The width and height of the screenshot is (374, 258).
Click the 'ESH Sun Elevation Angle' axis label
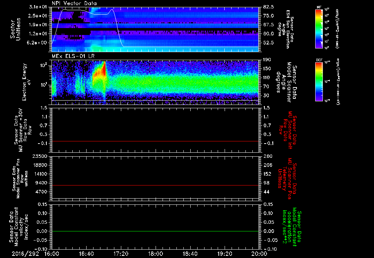click(x=286, y=29)
